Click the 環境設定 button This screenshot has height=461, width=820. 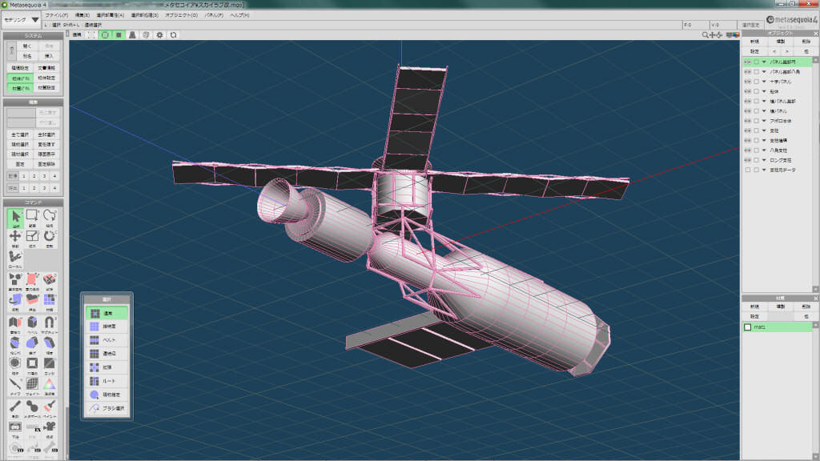(20, 68)
